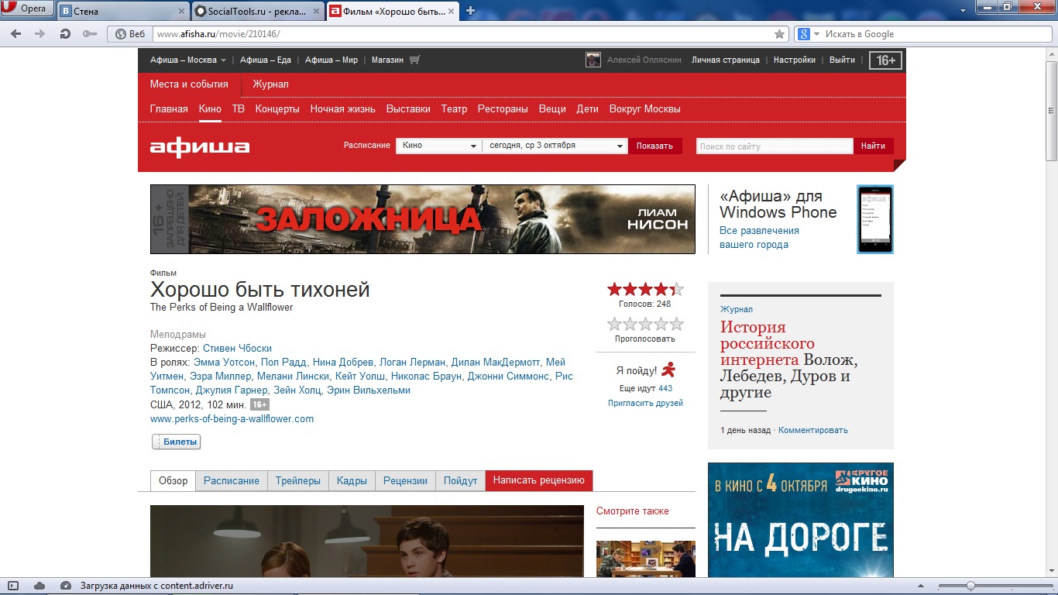Select the 'Обзор' tab

[173, 480]
